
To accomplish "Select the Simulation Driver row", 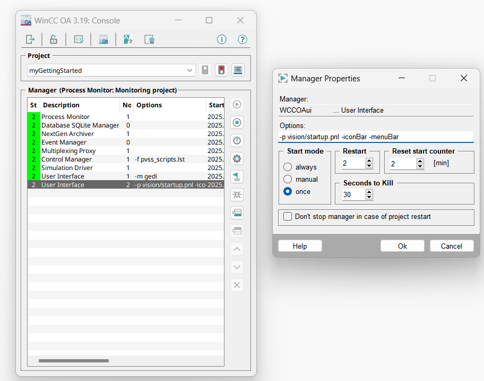I will point(126,168).
